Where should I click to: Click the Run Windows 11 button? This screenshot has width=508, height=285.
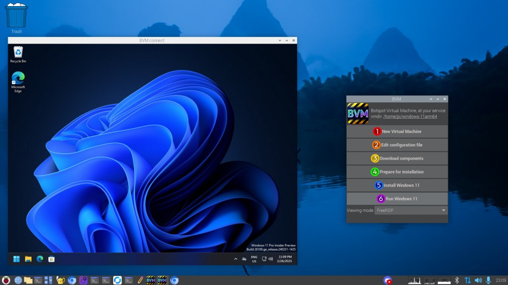(397, 199)
